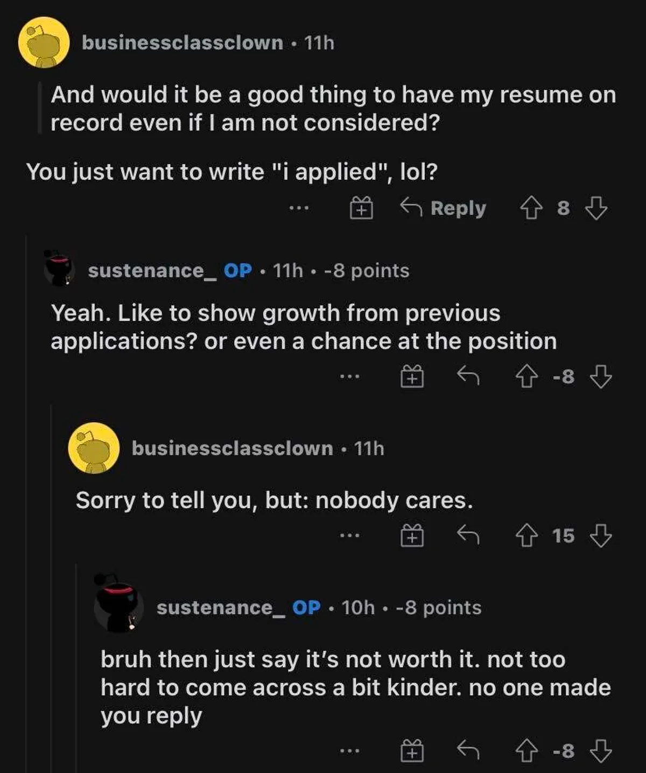Downvote the "nobody cares" comment

(x=601, y=536)
